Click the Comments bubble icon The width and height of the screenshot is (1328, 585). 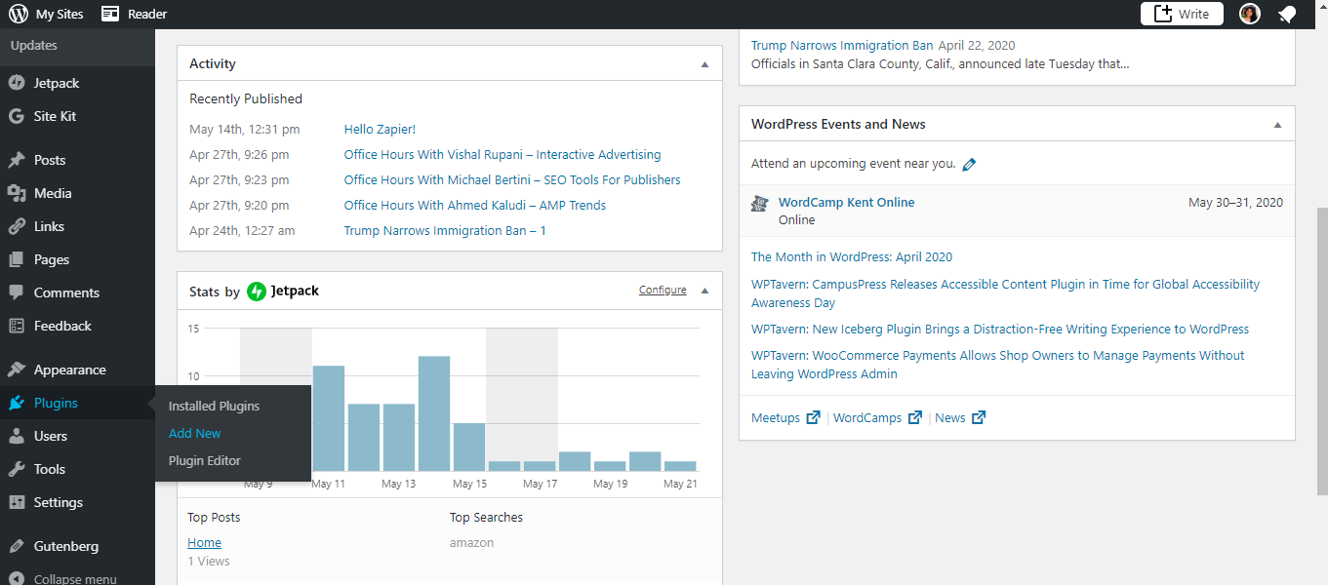pos(17,292)
